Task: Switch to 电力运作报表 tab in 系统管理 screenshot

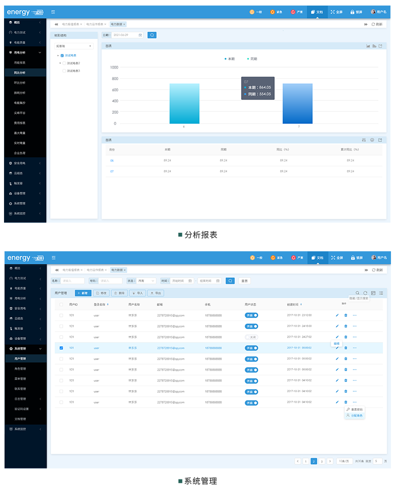Action: pos(95,270)
